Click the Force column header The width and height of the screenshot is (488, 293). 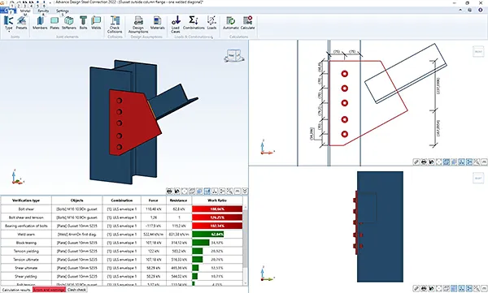[x=154, y=200]
